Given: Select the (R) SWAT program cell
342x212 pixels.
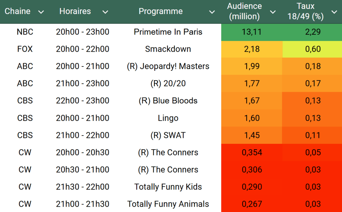Looking at the screenshot, I should coord(168,135).
